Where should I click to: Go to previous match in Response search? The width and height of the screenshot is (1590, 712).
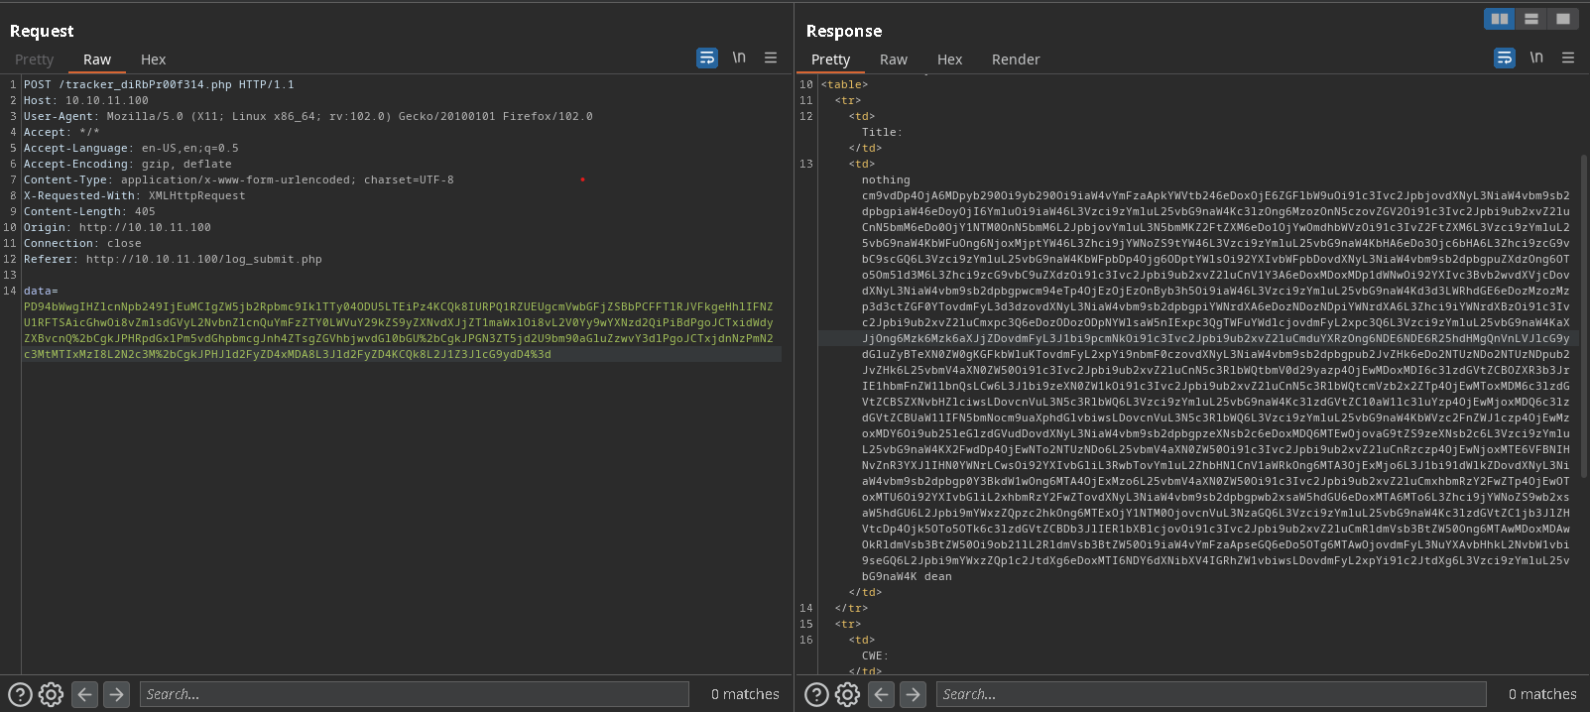tap(882, 694)
